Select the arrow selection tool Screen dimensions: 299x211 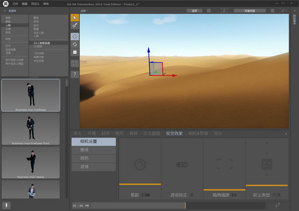[75, 17]
